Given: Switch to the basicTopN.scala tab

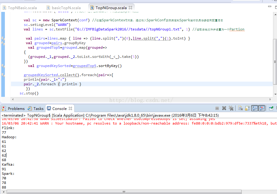Looking at the screenshot, I should 64,8.
